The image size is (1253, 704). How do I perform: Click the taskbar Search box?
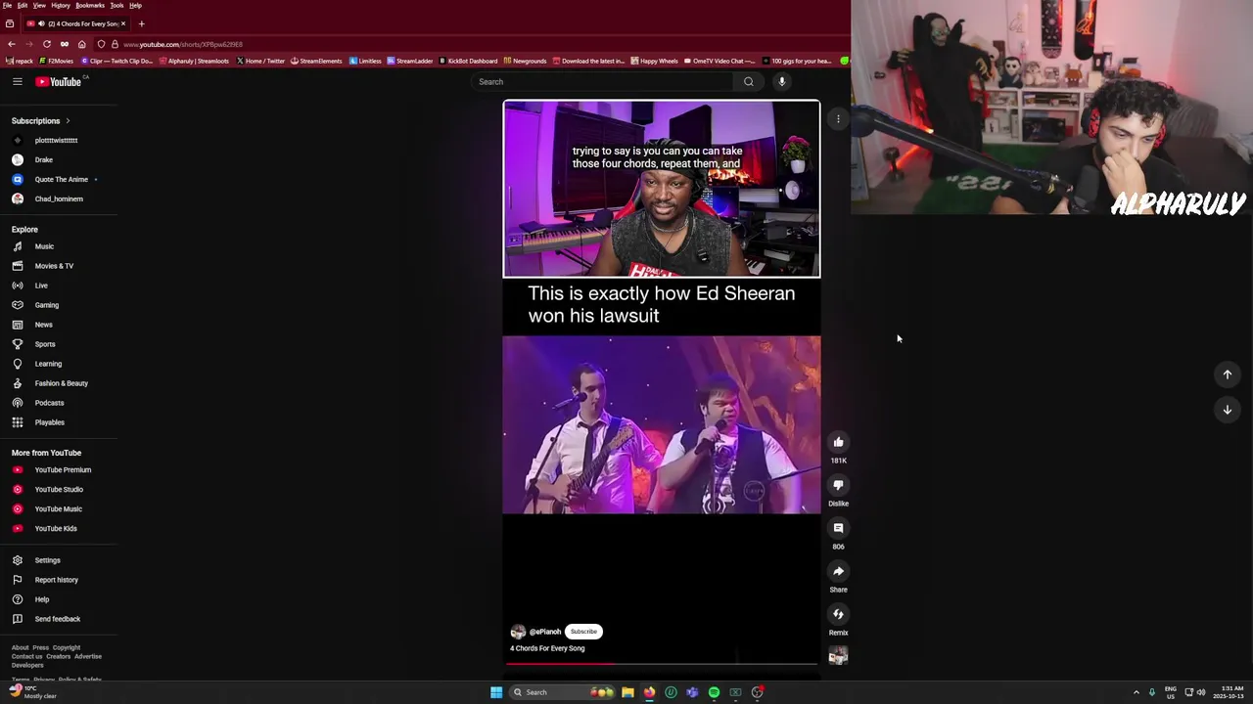click(x=563, y=692)
